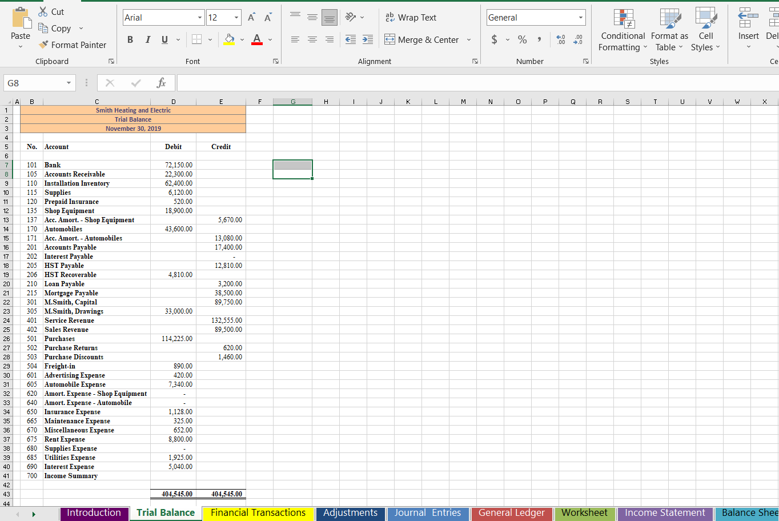
Task: Select the Bank debit 72,150.00 cell
Action: (x=173, y=165)
